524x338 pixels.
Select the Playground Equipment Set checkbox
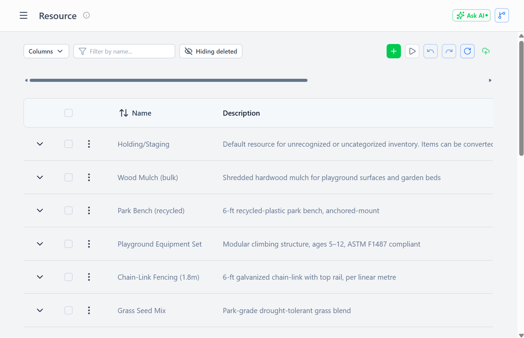pos(69,244)
